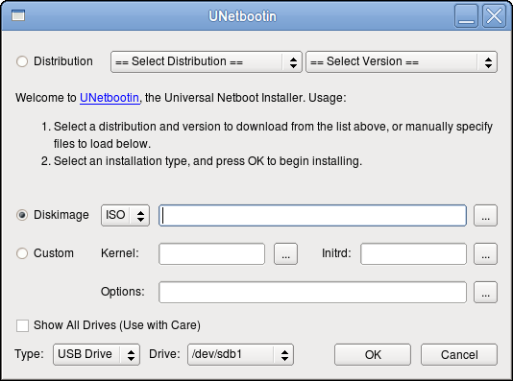Image resolution: width=513 pixels, height=381 pixels.
Task: Open the window menu icon in title bar
Action: click(x=18, y=15)
